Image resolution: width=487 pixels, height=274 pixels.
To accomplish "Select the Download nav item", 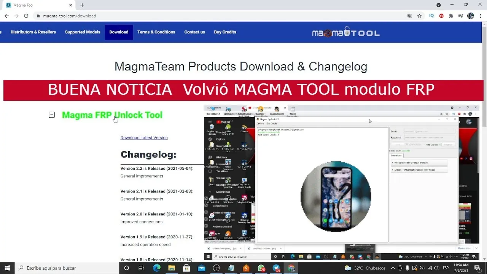I will pyautogui.click(x=119, y=32).
